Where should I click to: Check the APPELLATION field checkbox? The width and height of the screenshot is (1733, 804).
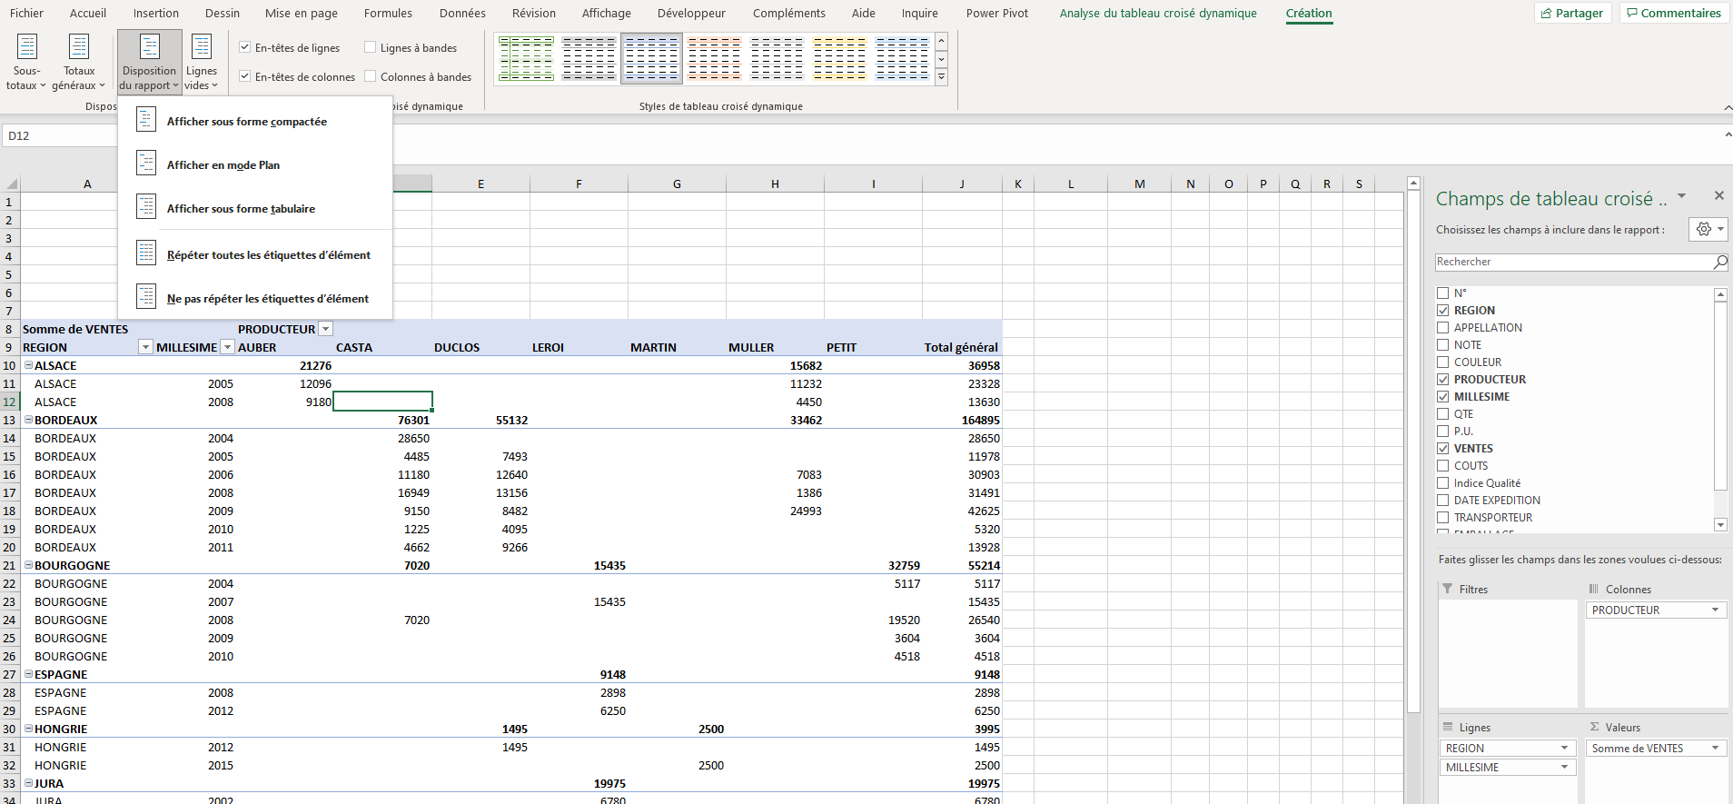point(1443,328)
